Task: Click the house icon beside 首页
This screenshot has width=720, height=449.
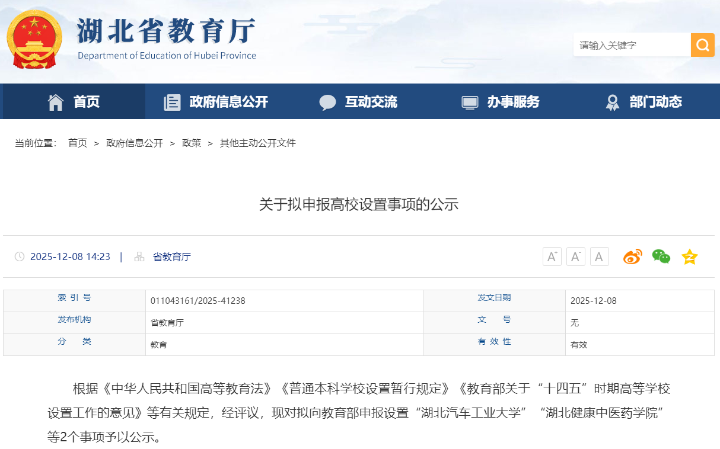Action: point(55,101)
